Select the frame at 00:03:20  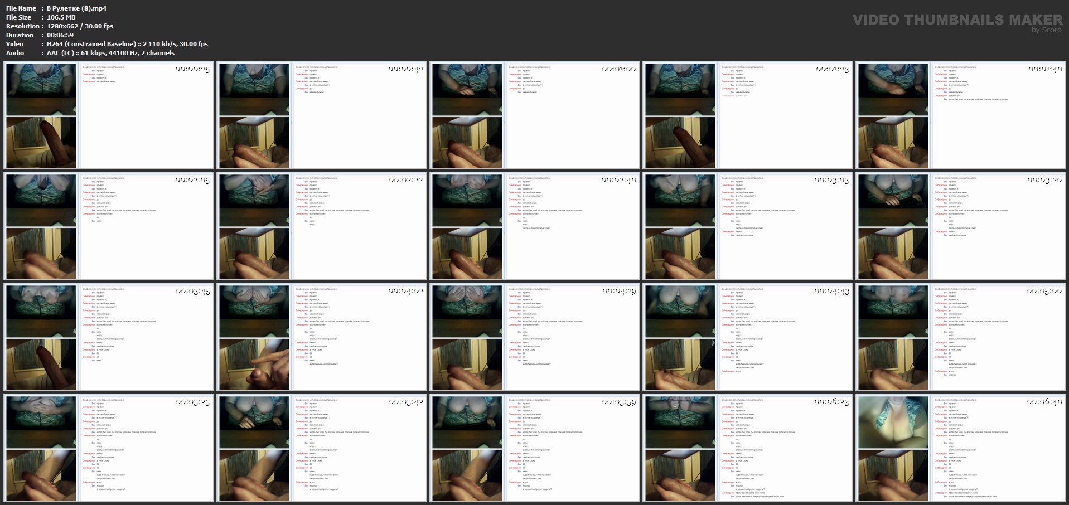[961, 226]
